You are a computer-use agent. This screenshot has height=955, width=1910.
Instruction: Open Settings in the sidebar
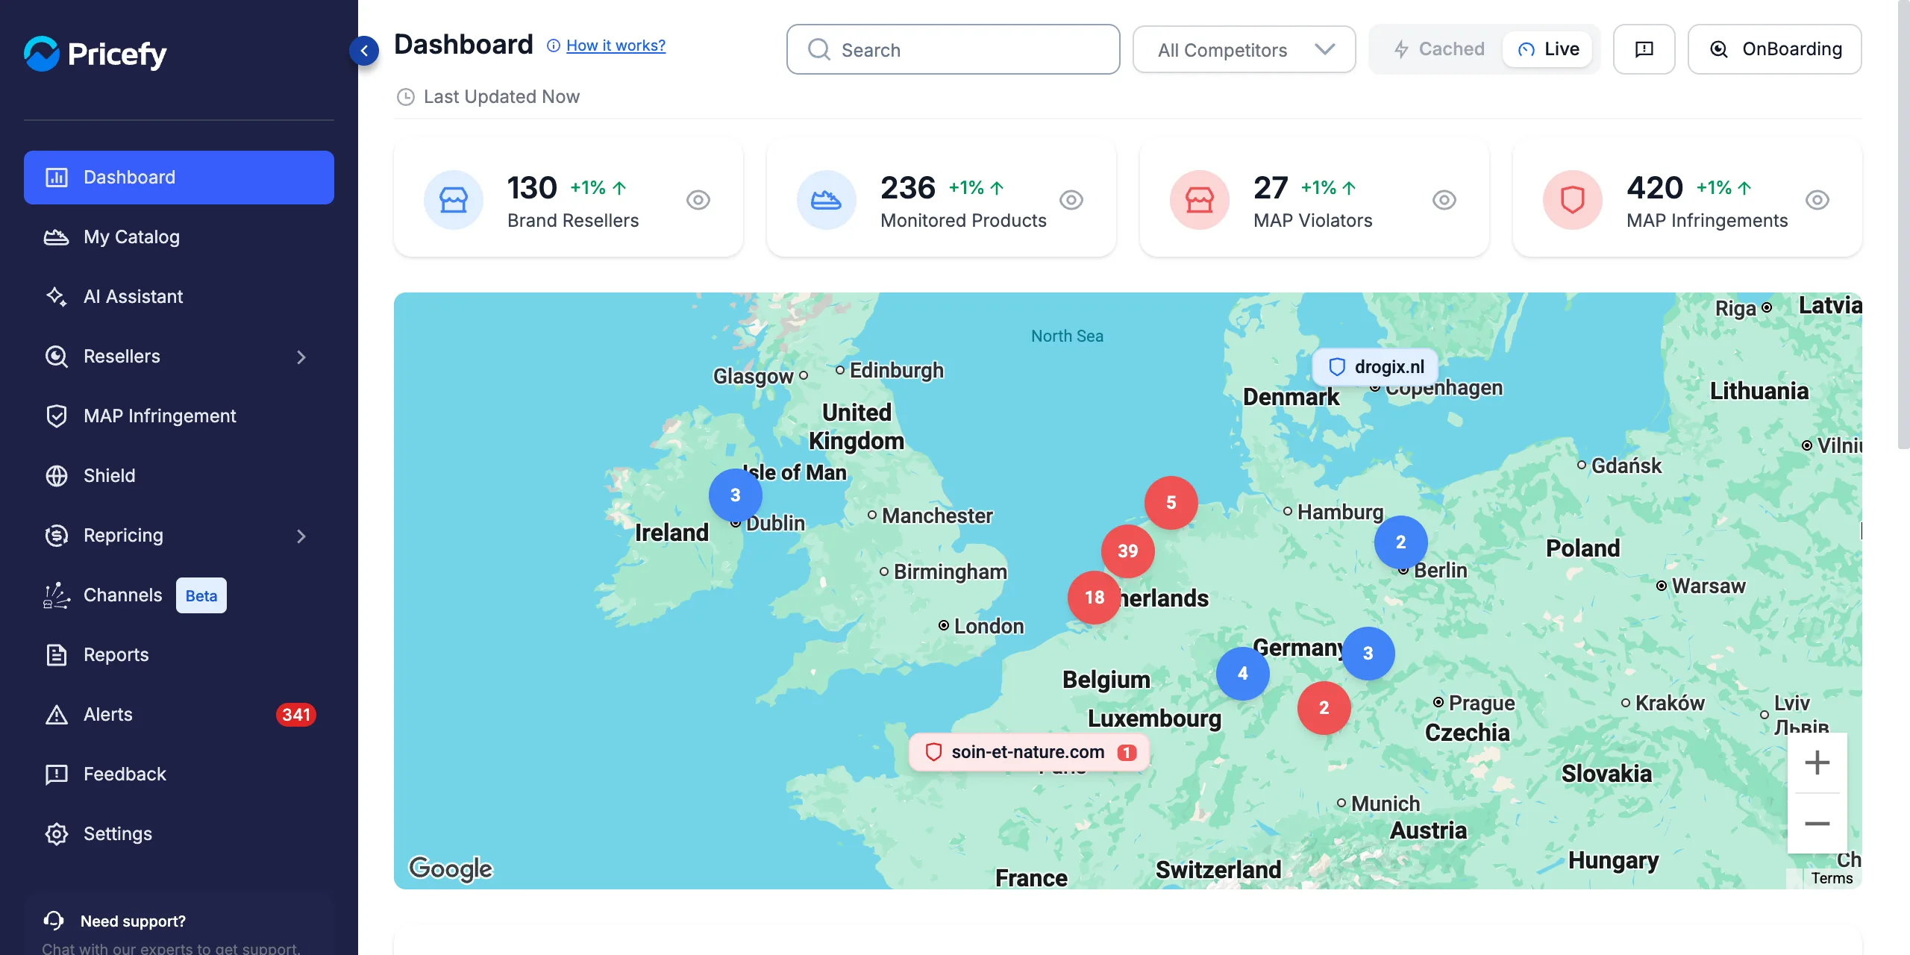[x=179, y=834]
